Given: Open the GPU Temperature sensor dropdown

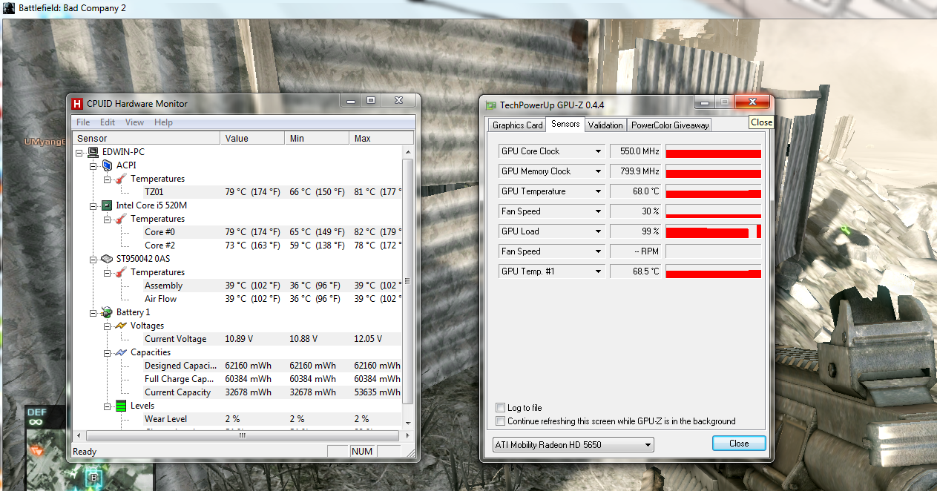Looking at the screenshot, I should pos(598,191).
